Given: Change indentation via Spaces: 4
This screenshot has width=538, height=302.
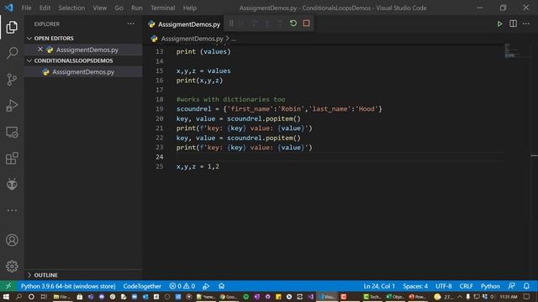Looking at the screenshot, I should point(415,286).
